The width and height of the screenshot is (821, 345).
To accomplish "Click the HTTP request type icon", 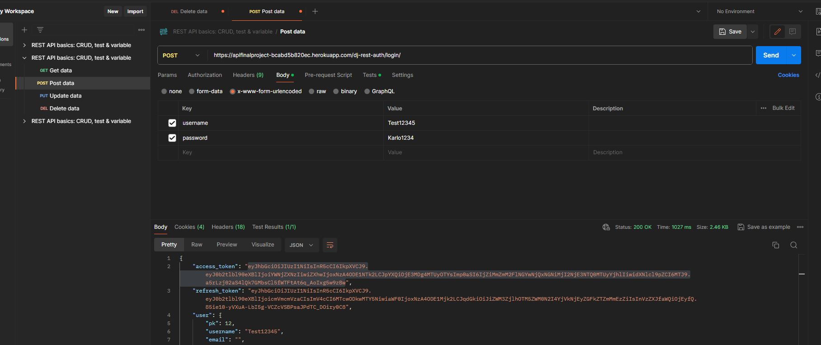I will 163,32.
